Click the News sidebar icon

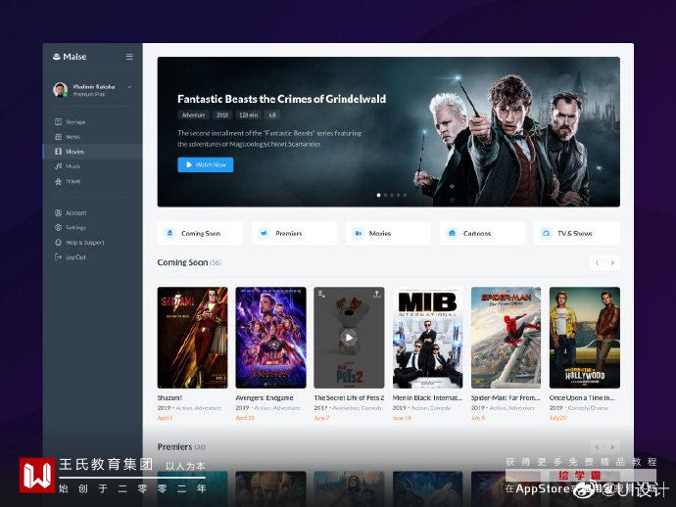(x=58, y=137)
